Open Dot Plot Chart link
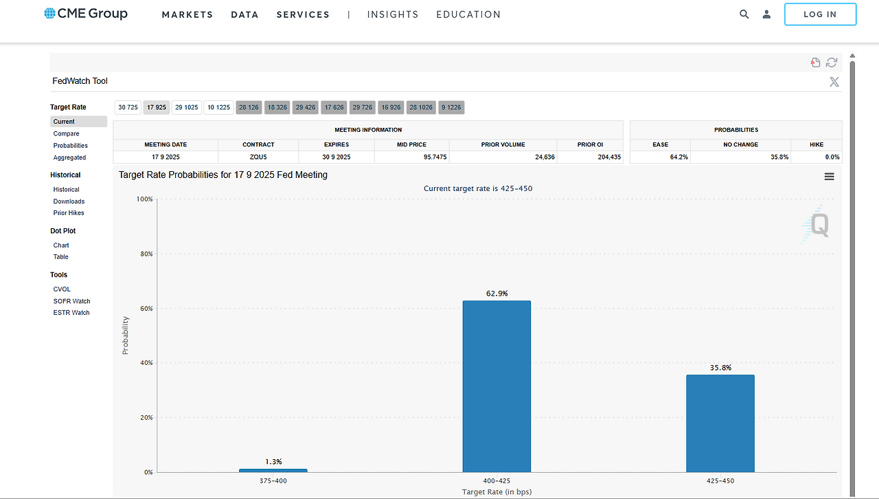This screenshot has width=879, height=499. click(x=61, y=245)
